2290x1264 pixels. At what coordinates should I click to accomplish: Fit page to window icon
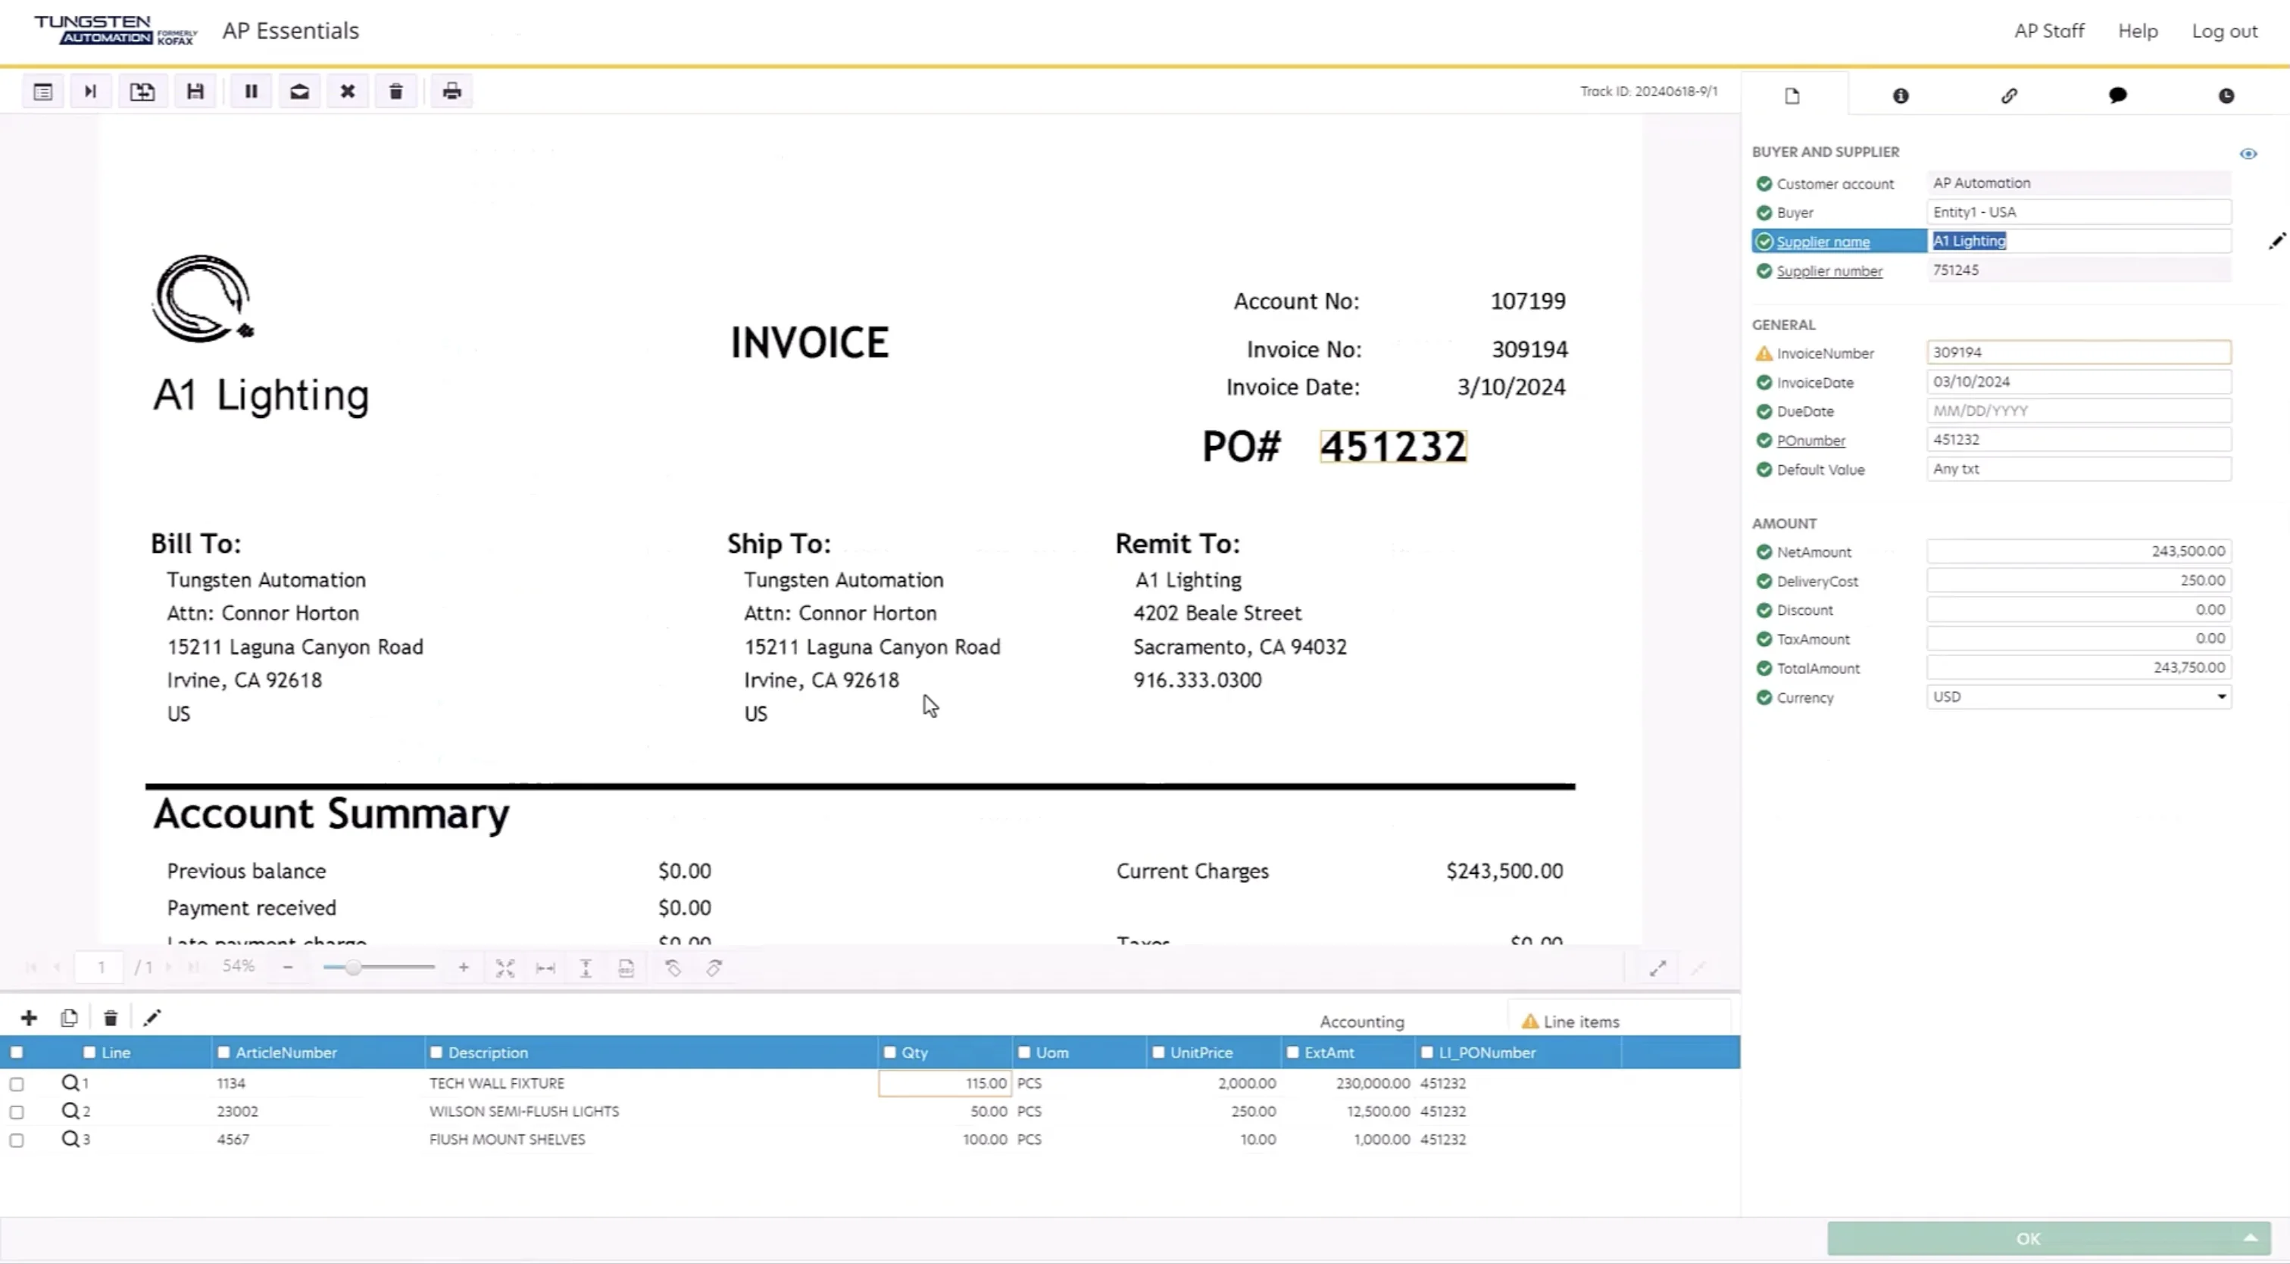click(x=505, y=968)
